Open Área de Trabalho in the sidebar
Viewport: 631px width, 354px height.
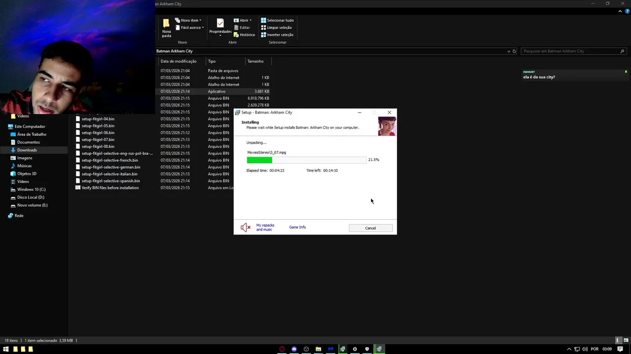[x=32, y=134]
